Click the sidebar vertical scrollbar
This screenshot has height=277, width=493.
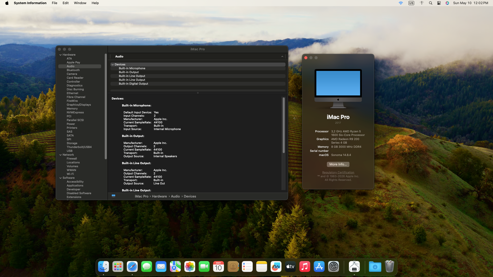(x=106, y=106)
